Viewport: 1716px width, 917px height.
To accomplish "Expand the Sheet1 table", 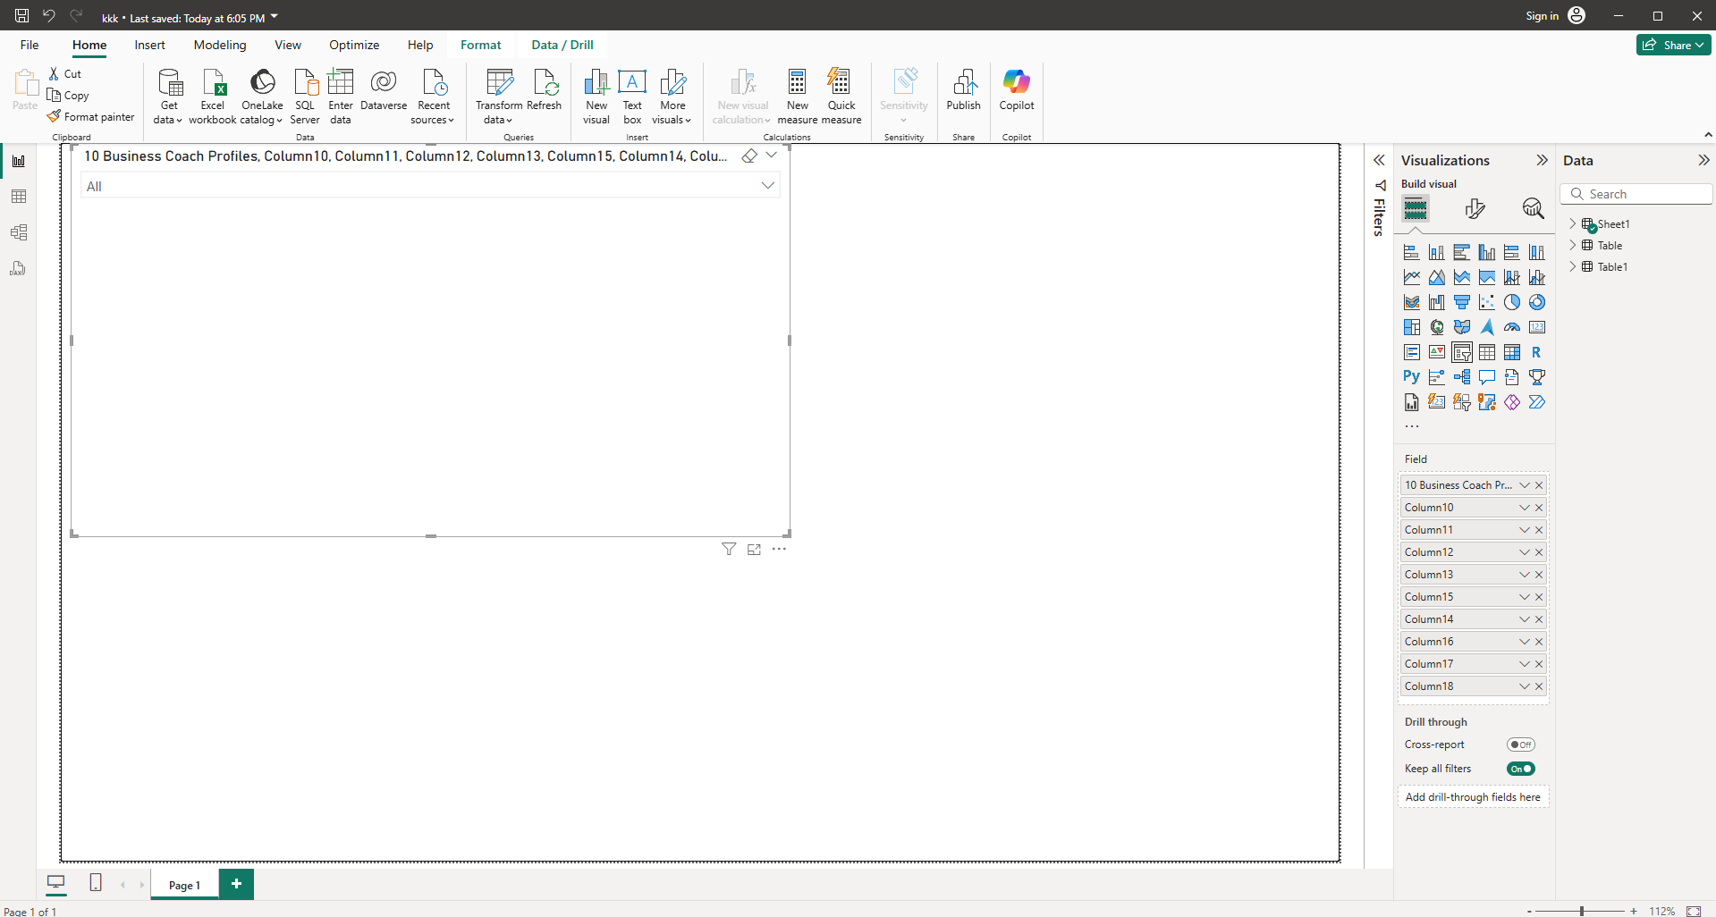I will 1573,224.
